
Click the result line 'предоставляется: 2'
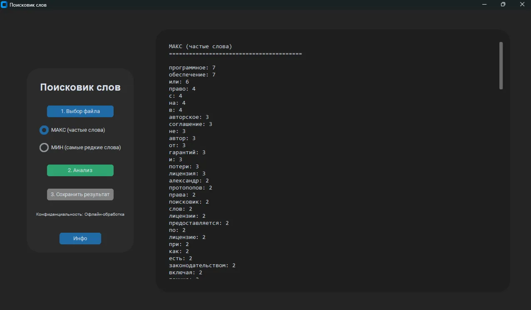pos(199,223)
